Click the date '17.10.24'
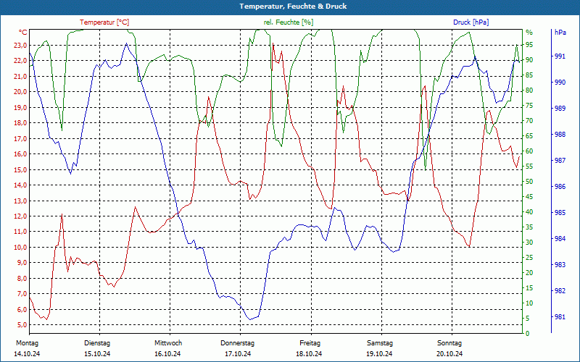This screenshot has height=362, width=580. [x=238, y=354]
